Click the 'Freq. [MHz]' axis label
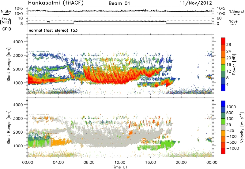Image resolution: width=245 pixels, height=169 pixels. pyautogui.click(x=6, y=21)
